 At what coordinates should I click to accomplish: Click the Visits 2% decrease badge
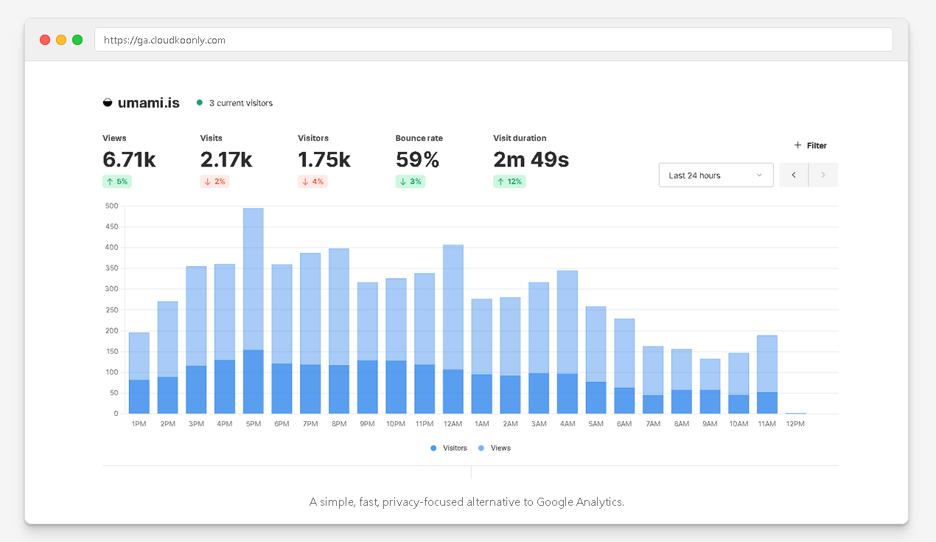[214, 181]
